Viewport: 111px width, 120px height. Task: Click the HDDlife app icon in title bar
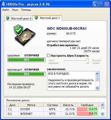point(3,4)
